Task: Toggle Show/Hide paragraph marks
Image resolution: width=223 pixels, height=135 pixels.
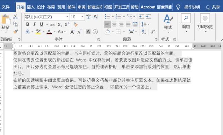Action: pyautogui.click(x=153, y=32)
